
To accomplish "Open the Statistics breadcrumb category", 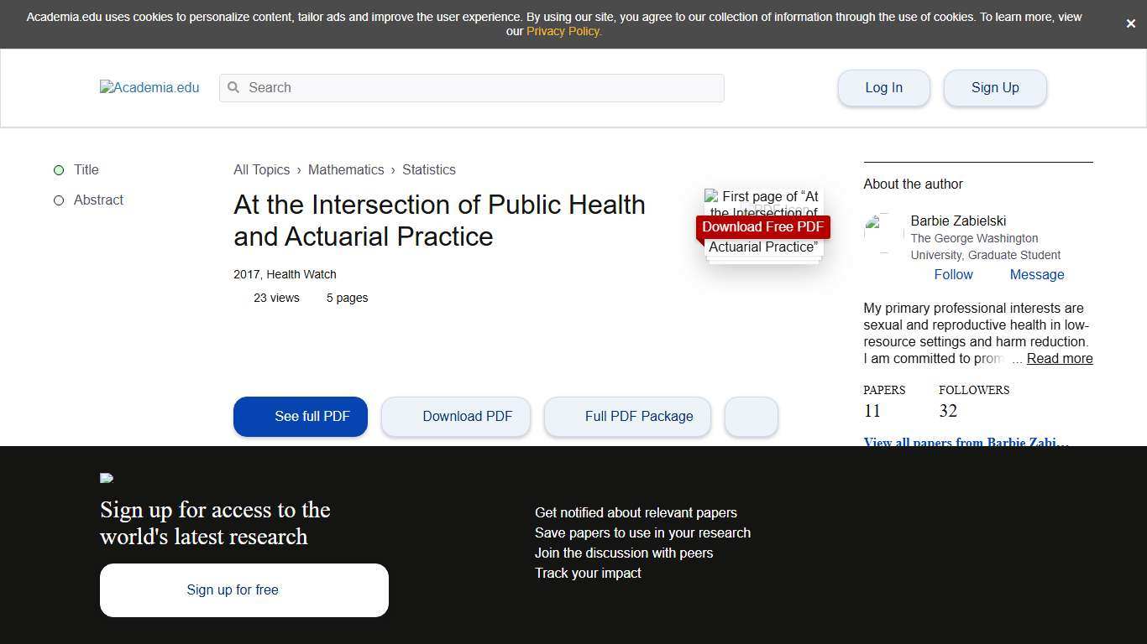I will (x=429, y=169).
